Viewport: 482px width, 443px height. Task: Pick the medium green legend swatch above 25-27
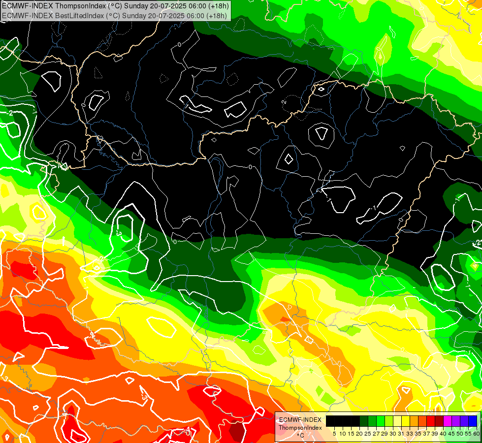tap(372, 421)
